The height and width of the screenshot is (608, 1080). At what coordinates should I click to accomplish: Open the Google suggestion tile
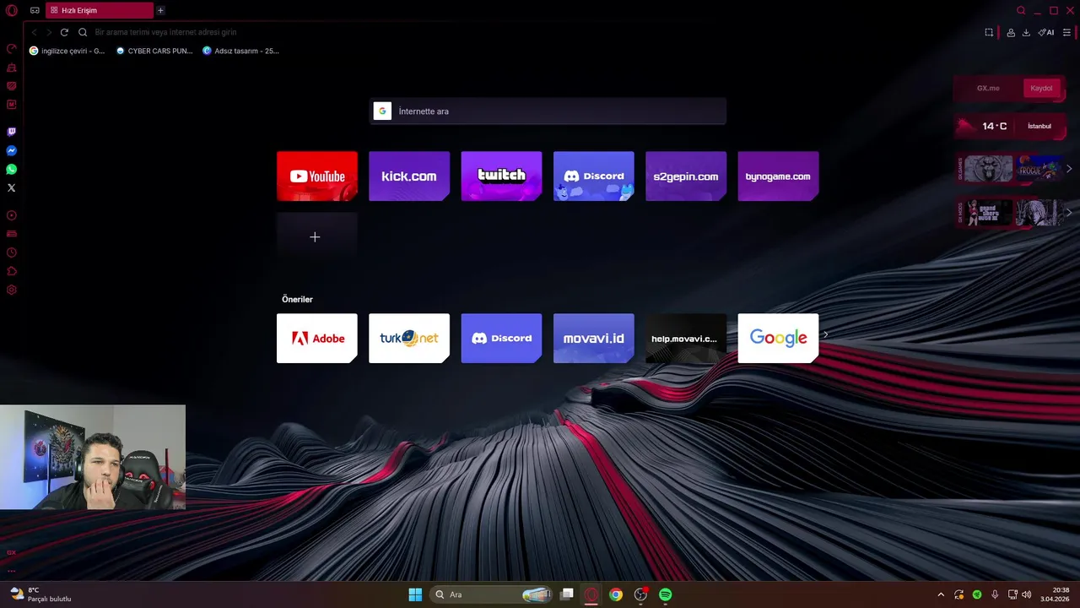coord(778,339)
